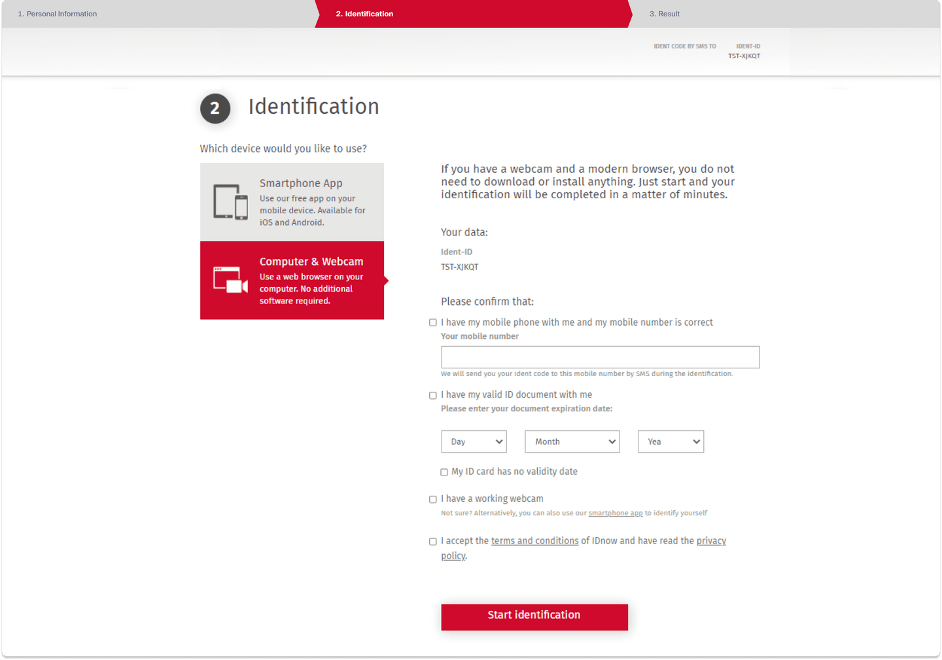The width and height of the screenshot is (942, 660).
Task: Click the step 2 circle badge
Action: point(215,109)
